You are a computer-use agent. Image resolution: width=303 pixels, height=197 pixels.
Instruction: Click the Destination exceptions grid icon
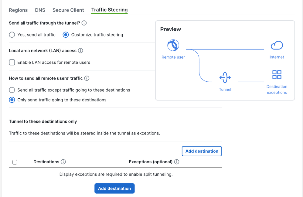(277, 75)
